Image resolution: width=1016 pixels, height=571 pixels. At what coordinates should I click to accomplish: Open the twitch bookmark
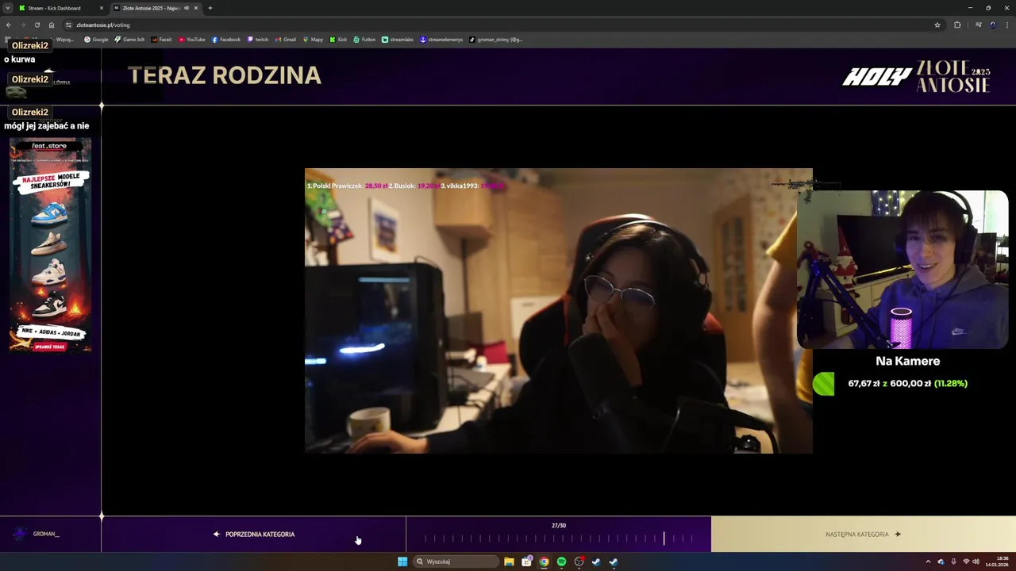point(258,39)
